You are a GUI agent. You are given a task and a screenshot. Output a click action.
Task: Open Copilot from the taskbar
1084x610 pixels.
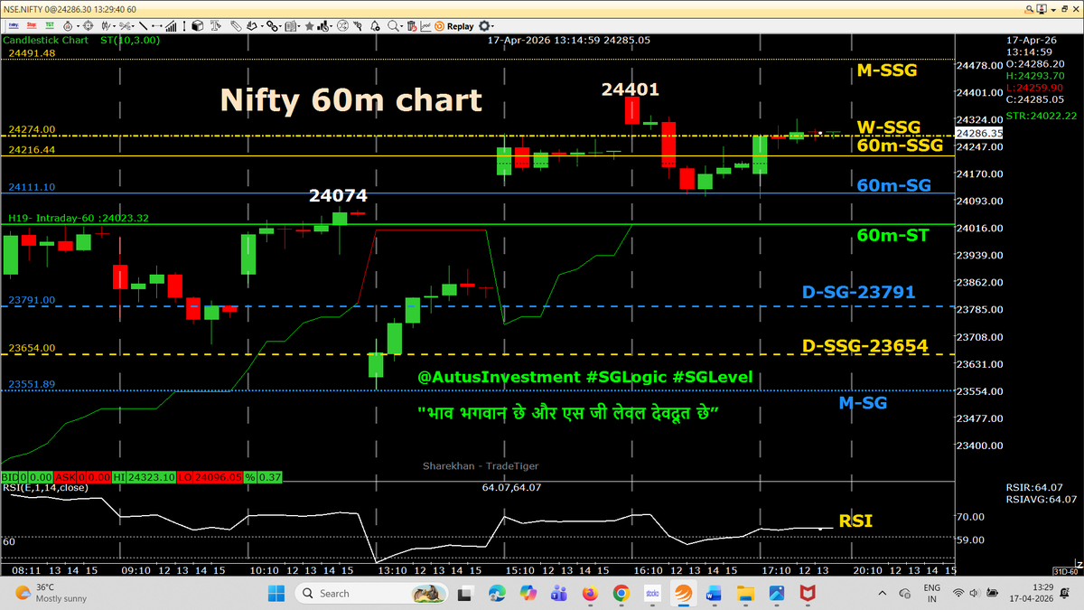(x=528, y=593)
